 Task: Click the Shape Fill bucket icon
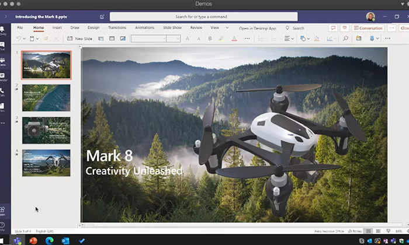(x=317, y=38)
